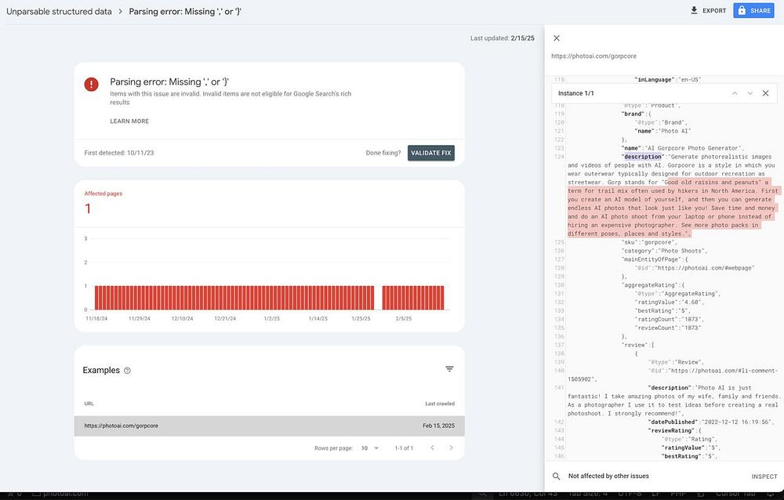Click the panel URL https://photoai.com/gorpcore
This screenshot has width=784, height=500.
coord(594,56)
